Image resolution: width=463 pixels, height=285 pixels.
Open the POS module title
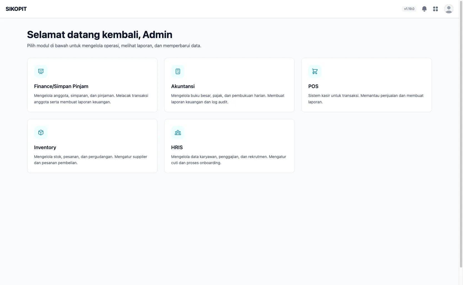pyautogui.click(x=313, y=86)
